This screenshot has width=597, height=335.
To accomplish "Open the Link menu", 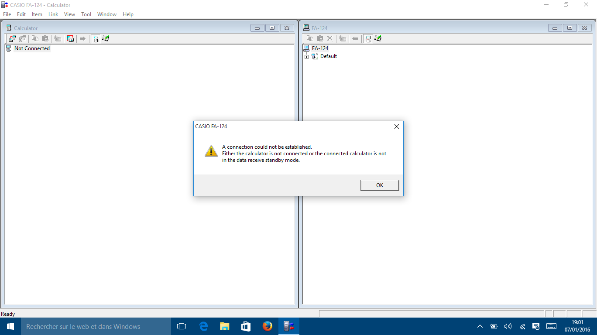I will (x=53, y=14).
